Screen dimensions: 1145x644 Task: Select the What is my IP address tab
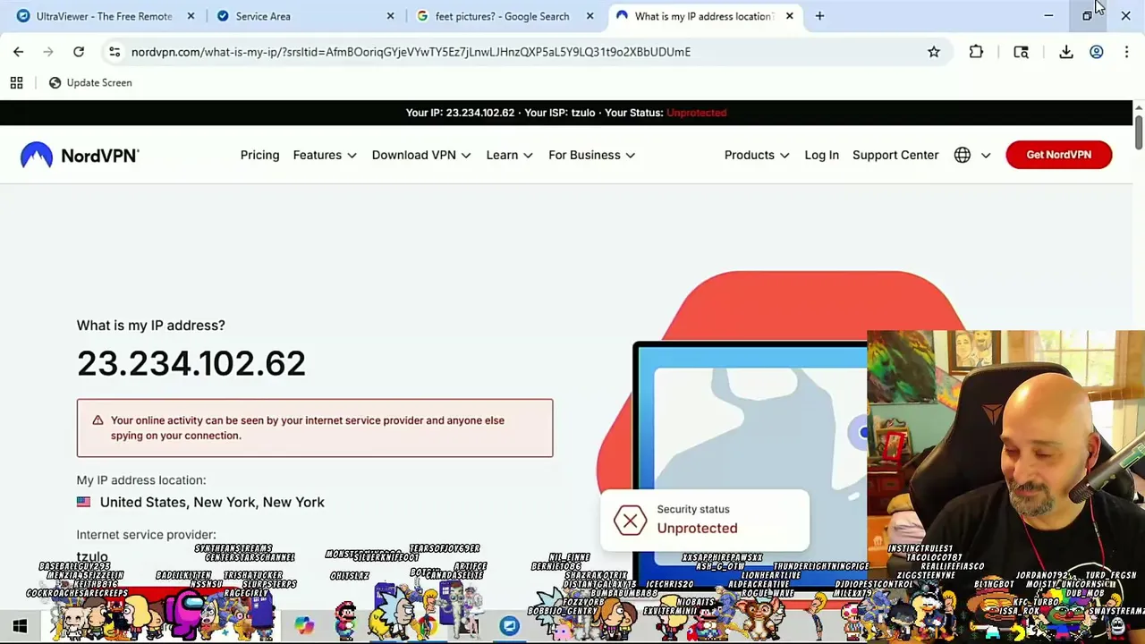[704, 16]
